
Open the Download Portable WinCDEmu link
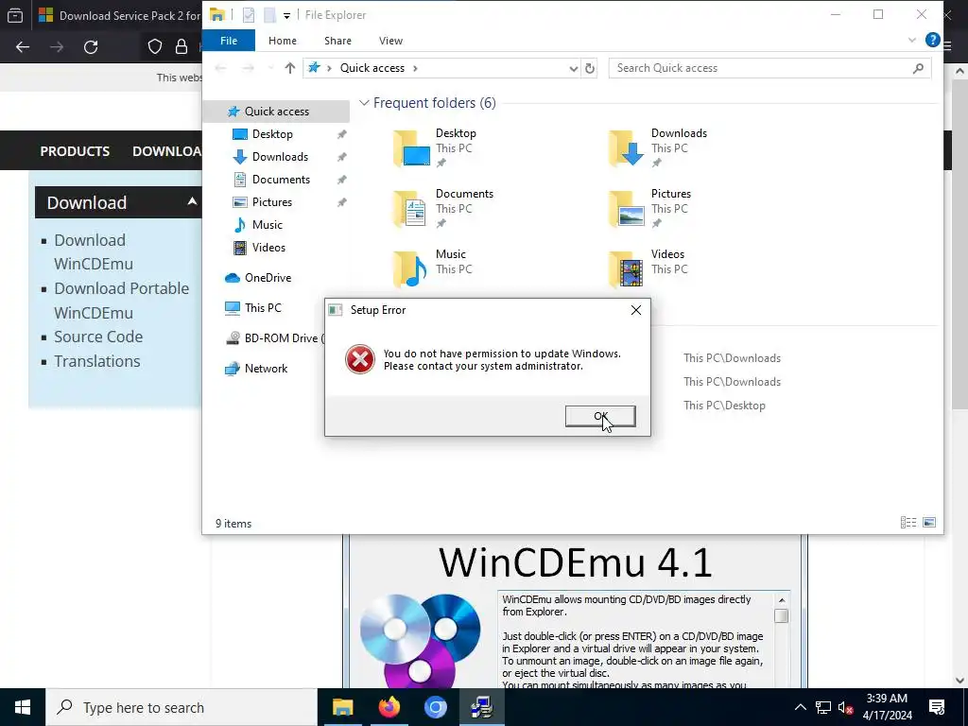click(122, 301)
